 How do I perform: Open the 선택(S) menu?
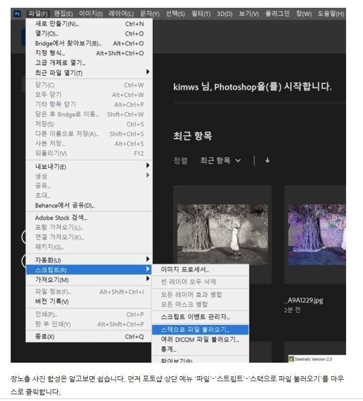pyautogui.click(x=175, y=14)
